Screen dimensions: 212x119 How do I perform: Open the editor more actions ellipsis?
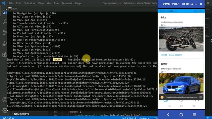click(x=207, y=10)
